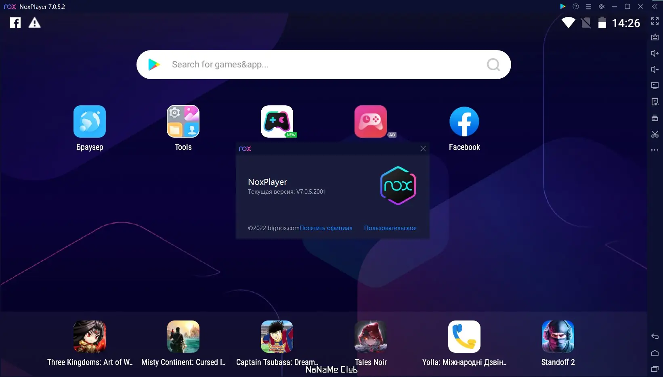Open the Tales Noir game

(x=371, y=337)
